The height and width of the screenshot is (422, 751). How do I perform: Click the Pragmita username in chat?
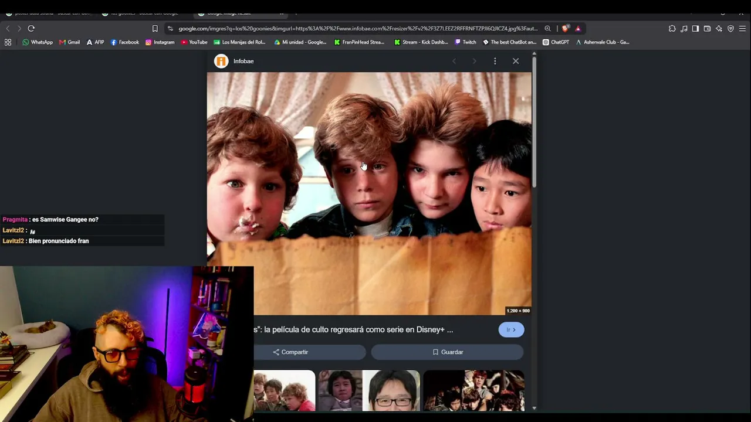[15, 220]
